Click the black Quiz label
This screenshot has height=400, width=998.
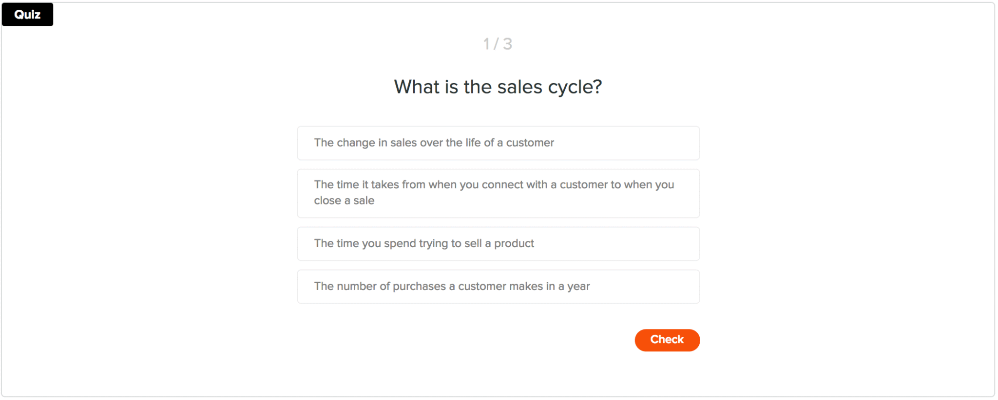point(27,15)
